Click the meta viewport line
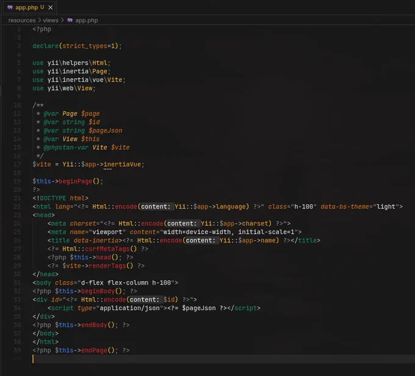415x376 pixels. (175, 232)
